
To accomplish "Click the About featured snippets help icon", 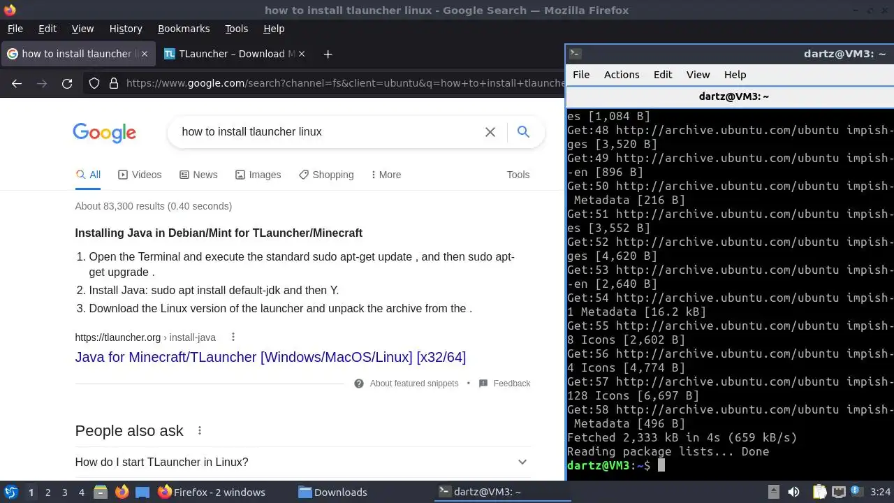I will click(x=359, y=384).
